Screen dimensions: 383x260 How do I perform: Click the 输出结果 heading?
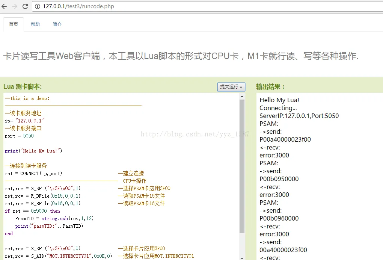[x=270, y=87]
